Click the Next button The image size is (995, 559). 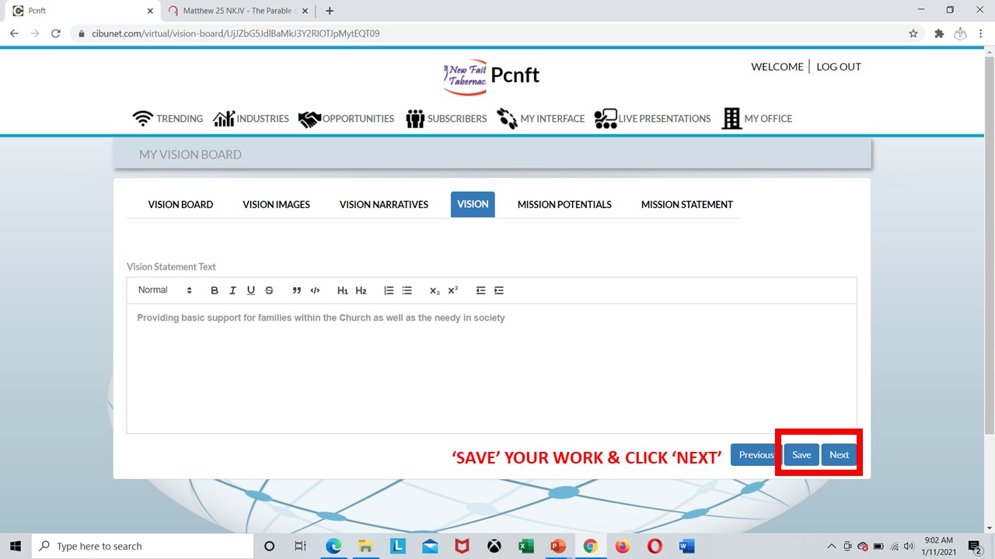pos(839,455)
